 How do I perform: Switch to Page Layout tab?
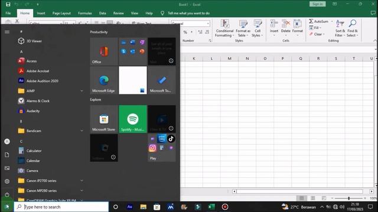coord(61,13)
